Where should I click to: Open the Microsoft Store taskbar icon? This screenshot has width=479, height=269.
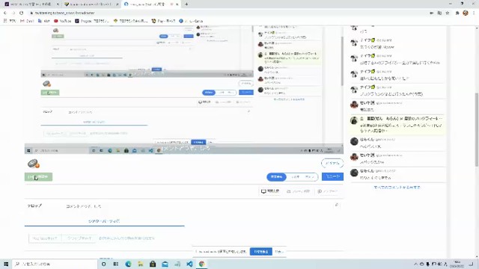tap(153, 264)
